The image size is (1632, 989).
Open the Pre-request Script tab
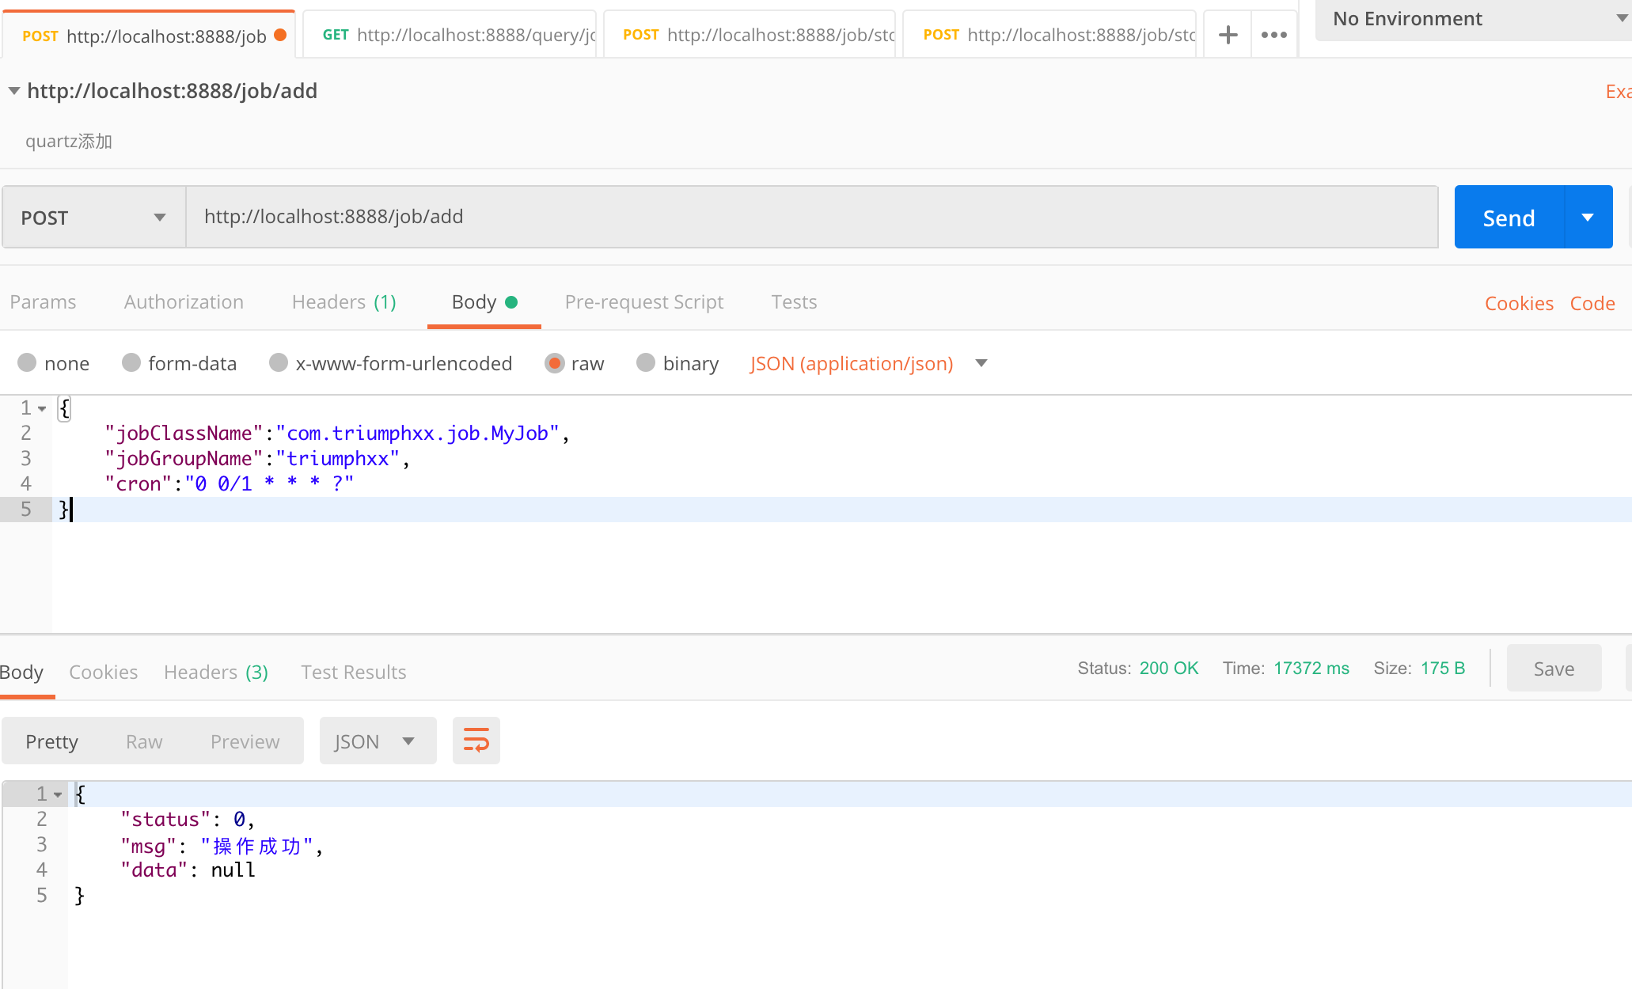pos(643,301)
